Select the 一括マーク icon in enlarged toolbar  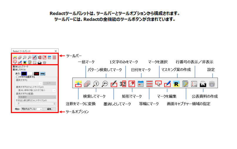pyautogui.click(x=87, y=84)
